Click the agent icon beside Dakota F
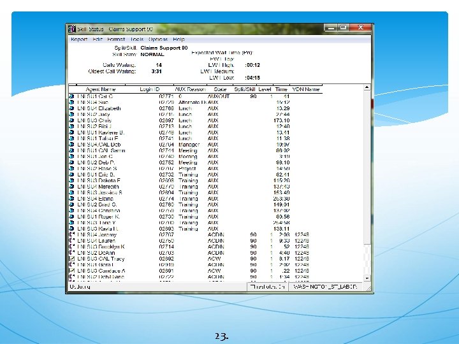The height and width of the screenshot is (344, 459). point(71,180)
